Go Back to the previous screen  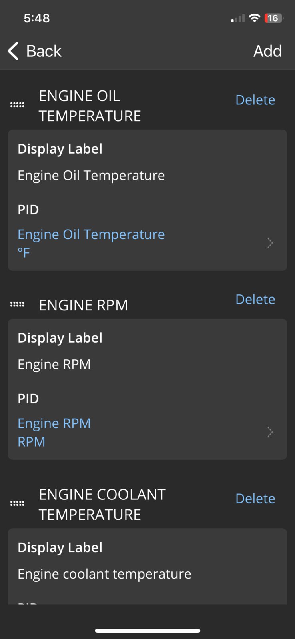[35, 51]
